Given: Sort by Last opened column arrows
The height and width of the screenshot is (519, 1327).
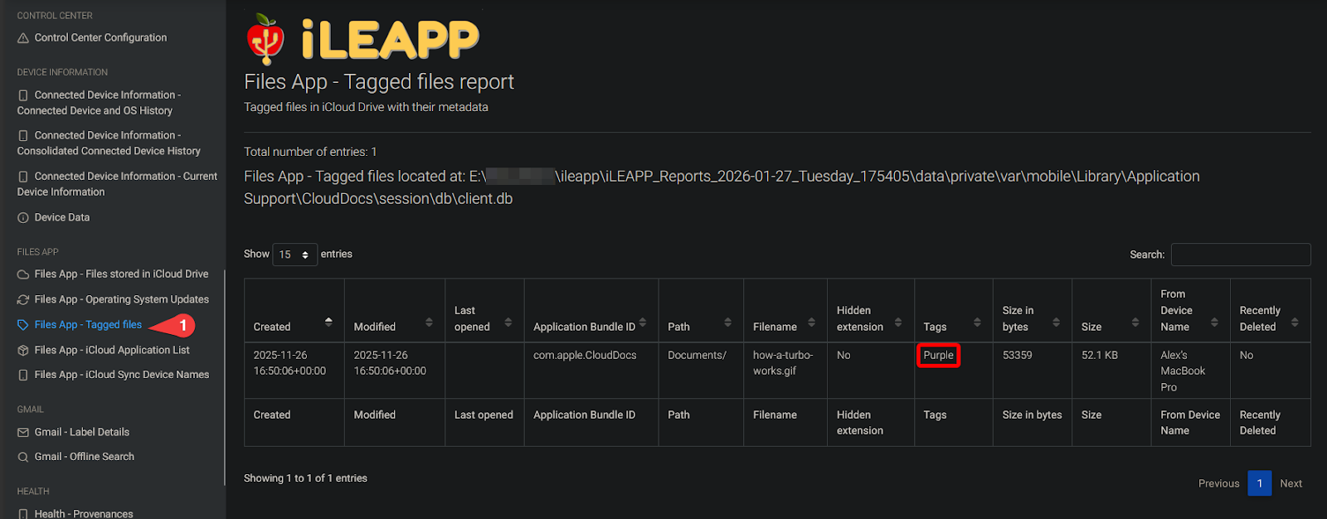Looking at the screenshot, I should coord(508,322).
